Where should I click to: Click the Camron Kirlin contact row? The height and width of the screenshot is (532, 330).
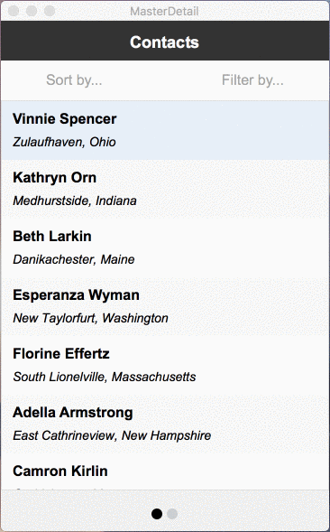[165, 471]
